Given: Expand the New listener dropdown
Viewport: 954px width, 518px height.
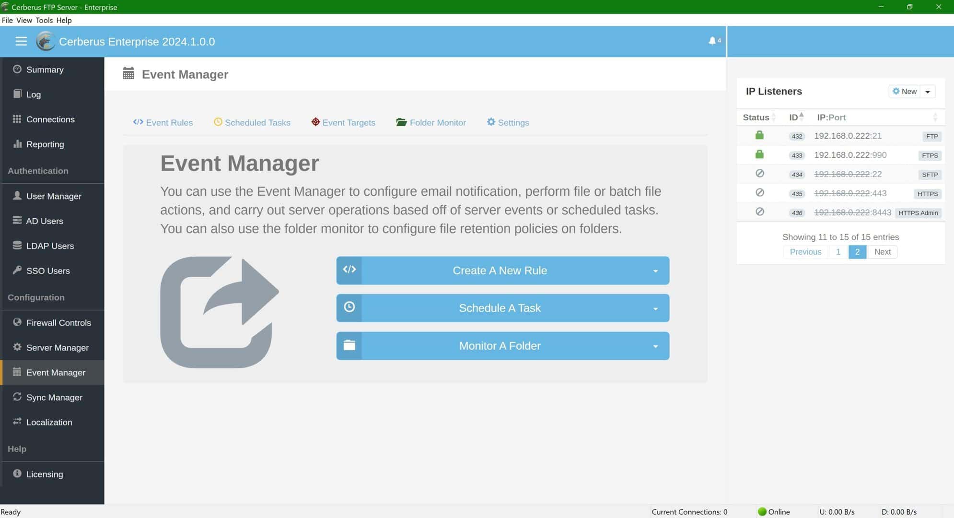Looking at the screenshot, I should [x=927, y=91].
